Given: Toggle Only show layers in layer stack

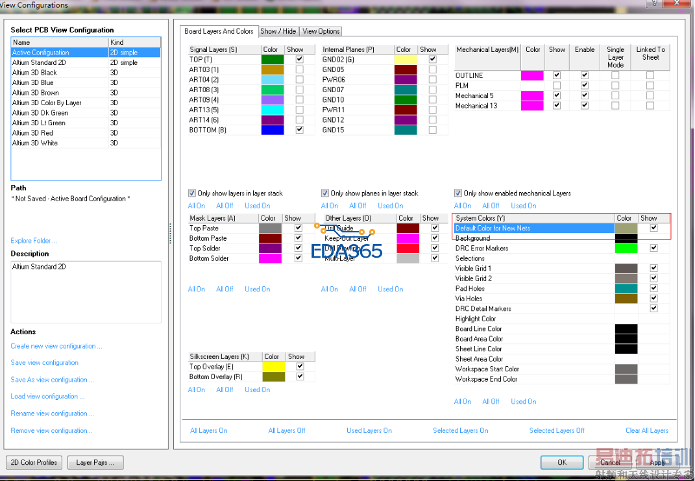Looking at the screenshot, I should click(192, 193).
